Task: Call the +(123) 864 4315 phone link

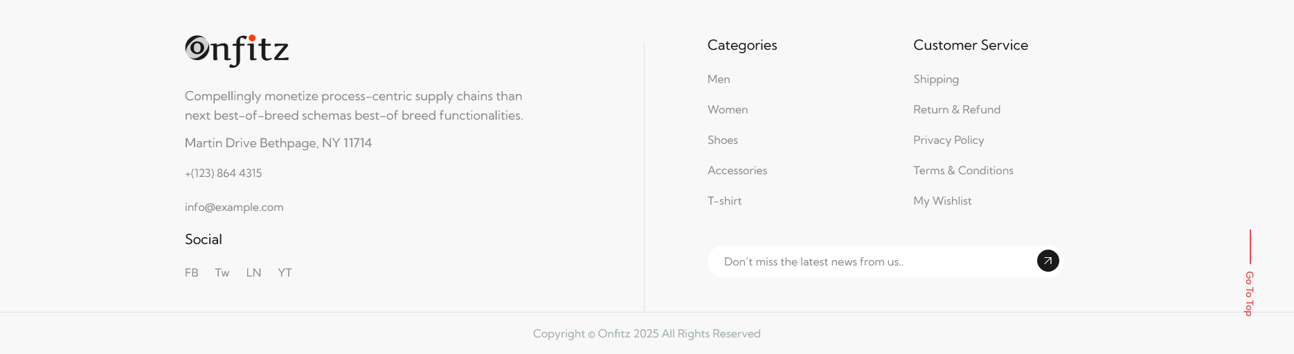Action: [223, 173]
